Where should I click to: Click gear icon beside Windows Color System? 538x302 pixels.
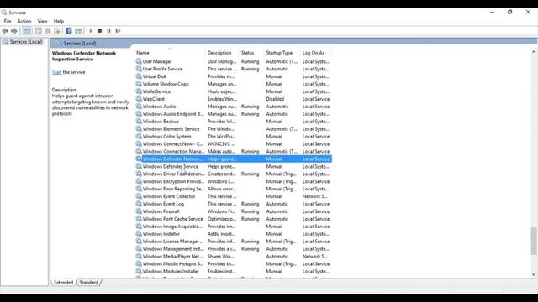[139, 136]
